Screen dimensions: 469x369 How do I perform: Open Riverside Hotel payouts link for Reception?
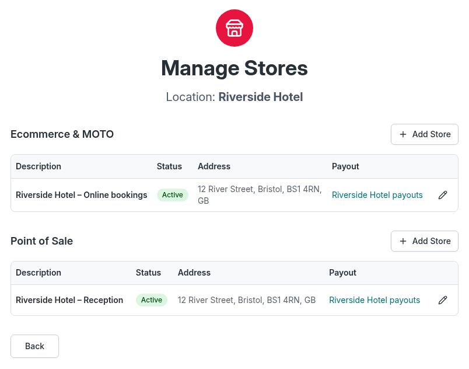point(374,300)
